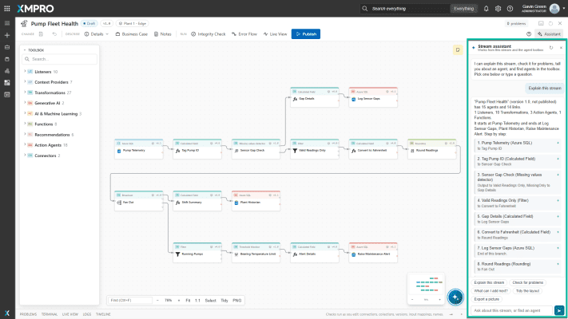
Task: Select the Pump Telemetry agent node
Action: click(139, 149)
